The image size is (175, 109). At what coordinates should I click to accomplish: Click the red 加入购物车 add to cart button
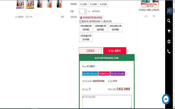point(115,51)
